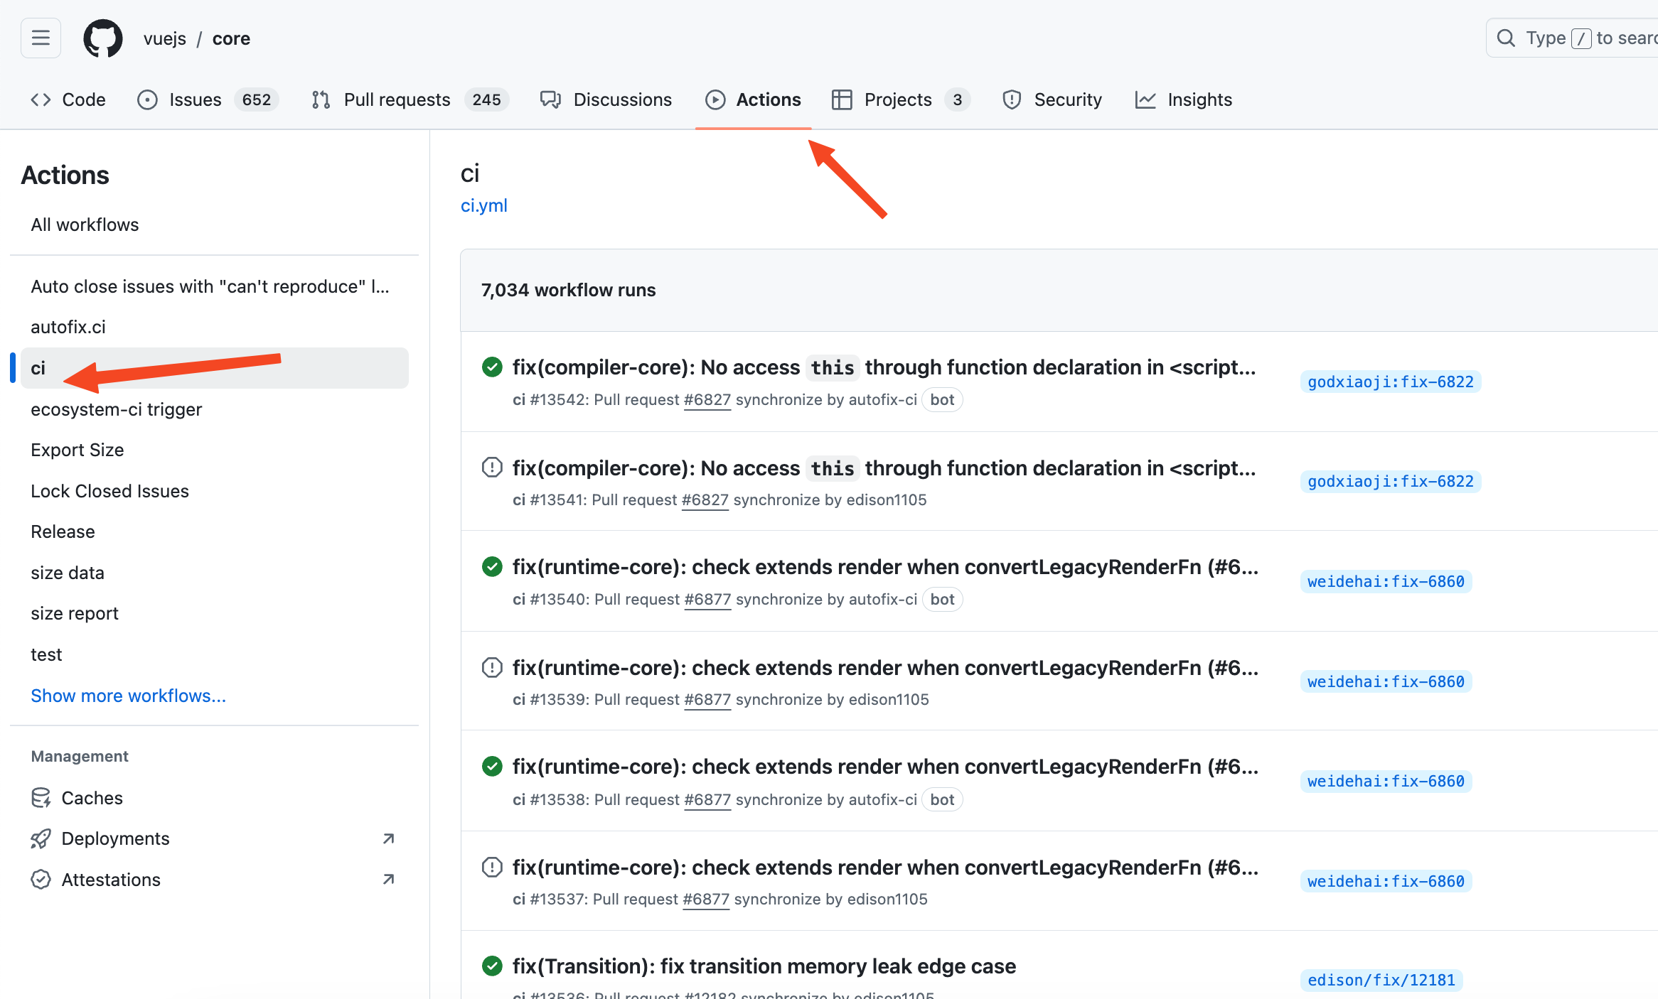The image size is (1658, 999).
Task: Expand Show more workflows list
Action: [x=128, y=696]
